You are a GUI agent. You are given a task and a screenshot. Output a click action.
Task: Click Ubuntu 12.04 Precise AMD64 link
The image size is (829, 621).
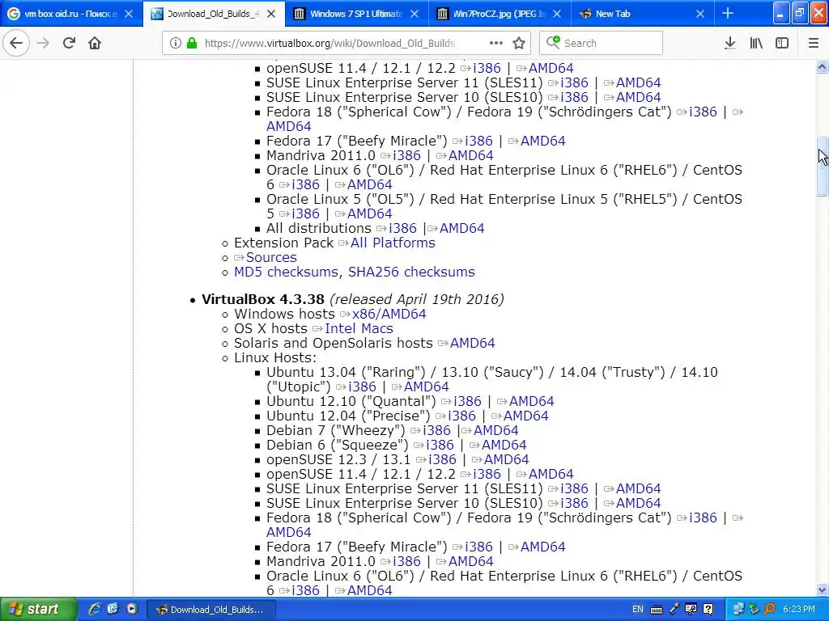526,416
